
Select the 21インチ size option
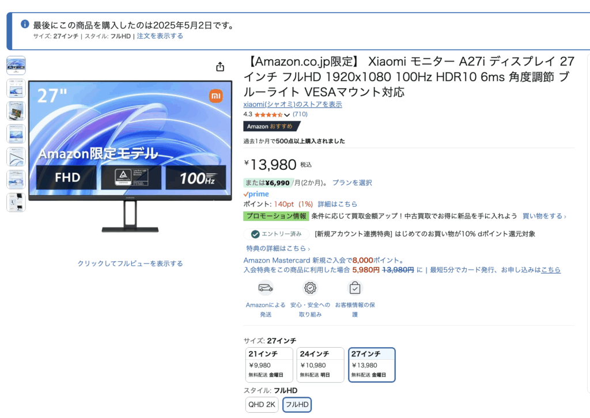coord(269,365)
